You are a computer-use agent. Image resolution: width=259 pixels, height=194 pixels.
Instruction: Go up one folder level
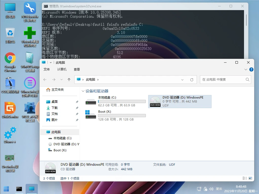(69, 80)
